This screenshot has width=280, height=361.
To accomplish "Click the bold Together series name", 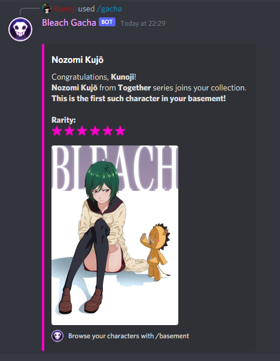I will [135, 88].
